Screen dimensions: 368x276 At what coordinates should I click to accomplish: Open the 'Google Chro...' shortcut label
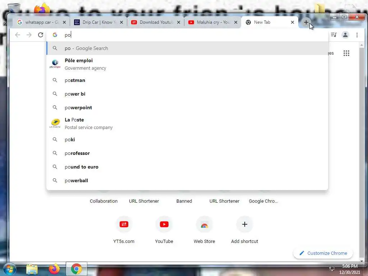(x=263, y=201)
